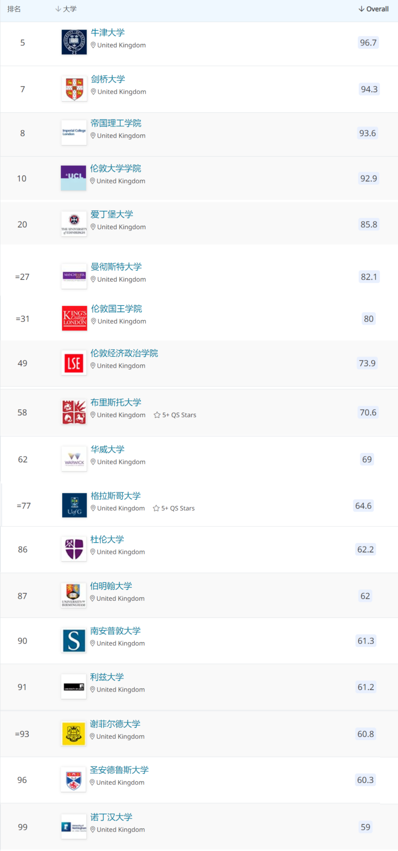Click the rank =77 cell

coord(24,506)
